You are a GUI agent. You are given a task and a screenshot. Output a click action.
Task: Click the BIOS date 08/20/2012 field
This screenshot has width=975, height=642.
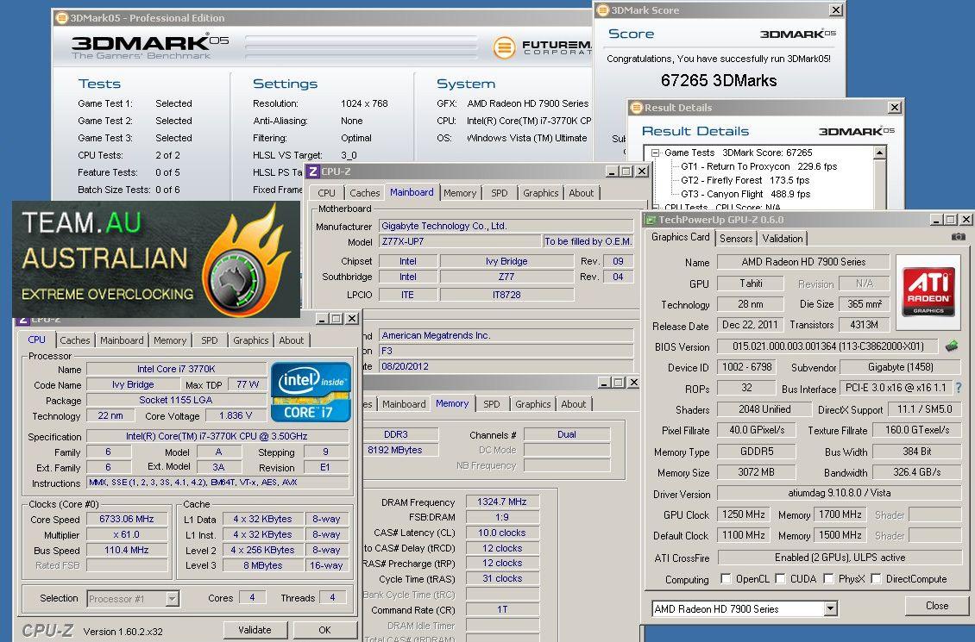tap(506, 366)
